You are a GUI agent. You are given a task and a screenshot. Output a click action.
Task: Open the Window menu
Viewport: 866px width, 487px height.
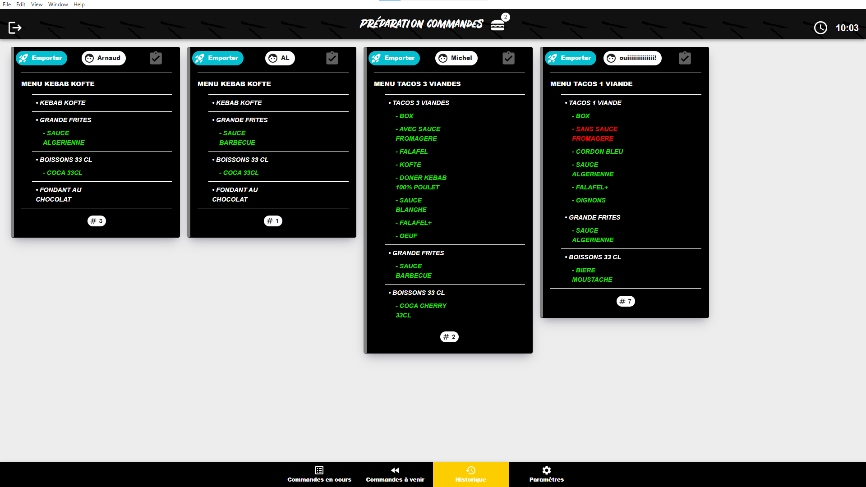(x=58, y=5)
